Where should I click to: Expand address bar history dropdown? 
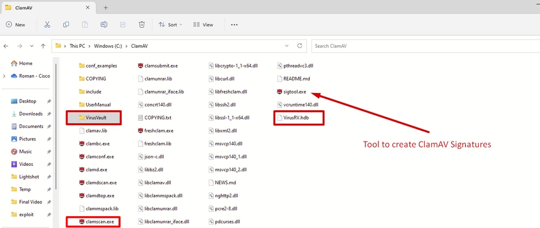[x=287, y=45]
